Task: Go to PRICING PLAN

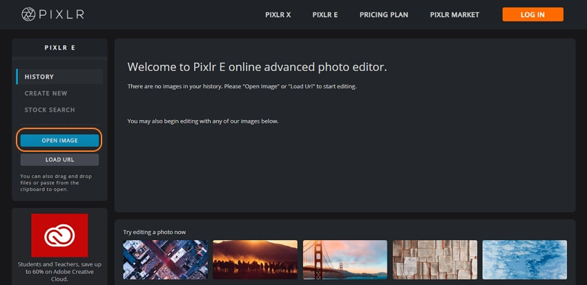Action: coord(384,15)
